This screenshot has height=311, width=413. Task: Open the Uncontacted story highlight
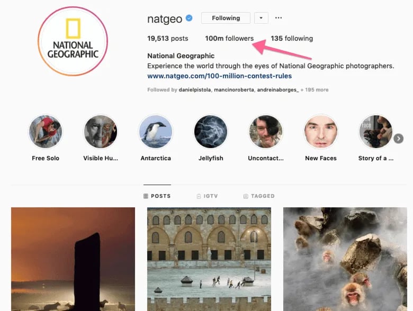click(x=266, y=132)
